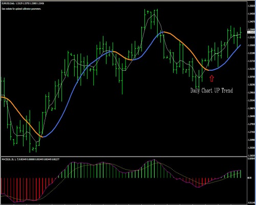
Task: Select the orange downtrend segment near chart's left edge
Action: 22,116
